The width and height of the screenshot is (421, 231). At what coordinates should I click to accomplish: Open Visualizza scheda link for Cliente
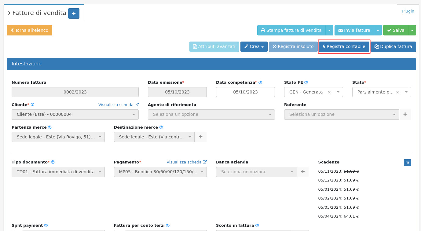118,105
